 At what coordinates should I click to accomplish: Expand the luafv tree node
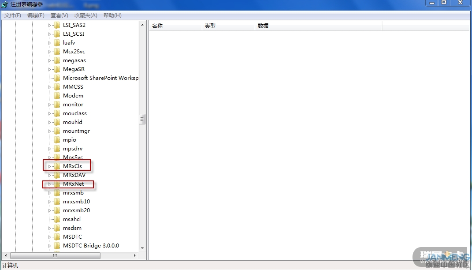(50, 43)
